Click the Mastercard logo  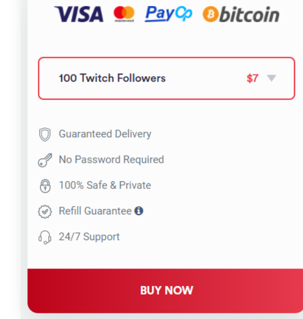tap(124, 14)
